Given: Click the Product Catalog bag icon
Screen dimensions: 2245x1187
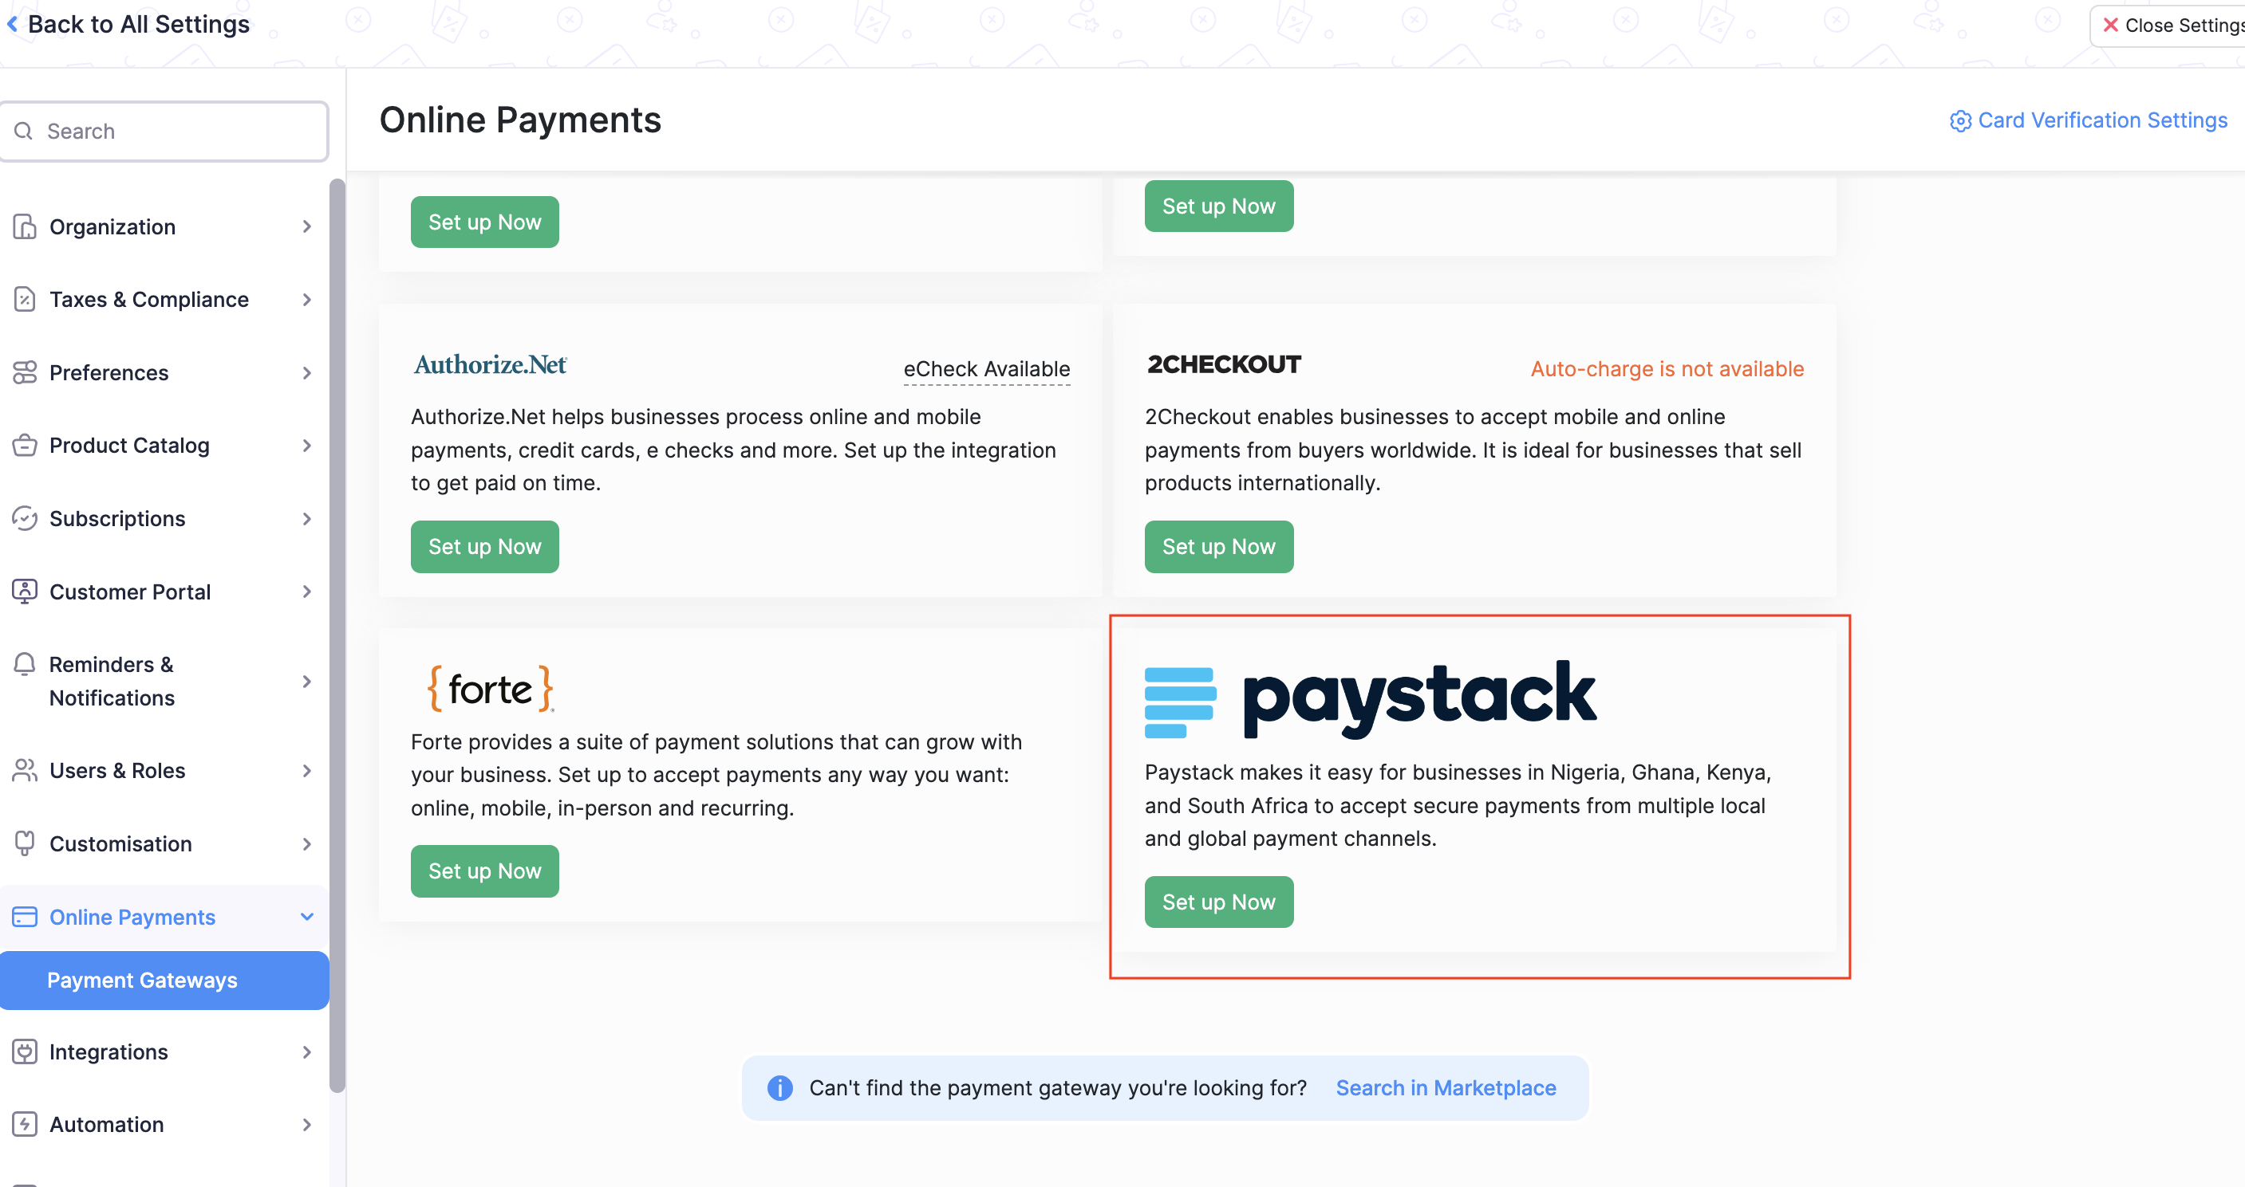Looking at the screenshot, I should tap(25, 445).
